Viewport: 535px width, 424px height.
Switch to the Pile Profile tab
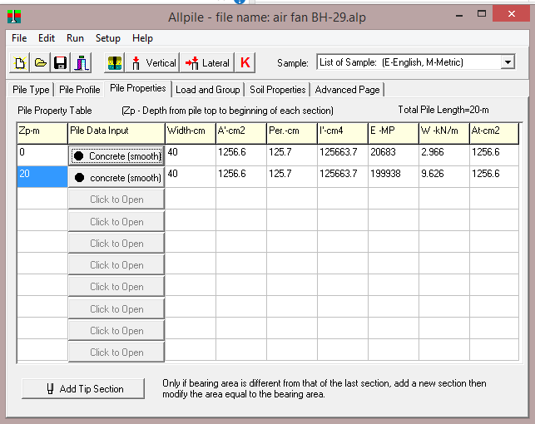[80, 90]
